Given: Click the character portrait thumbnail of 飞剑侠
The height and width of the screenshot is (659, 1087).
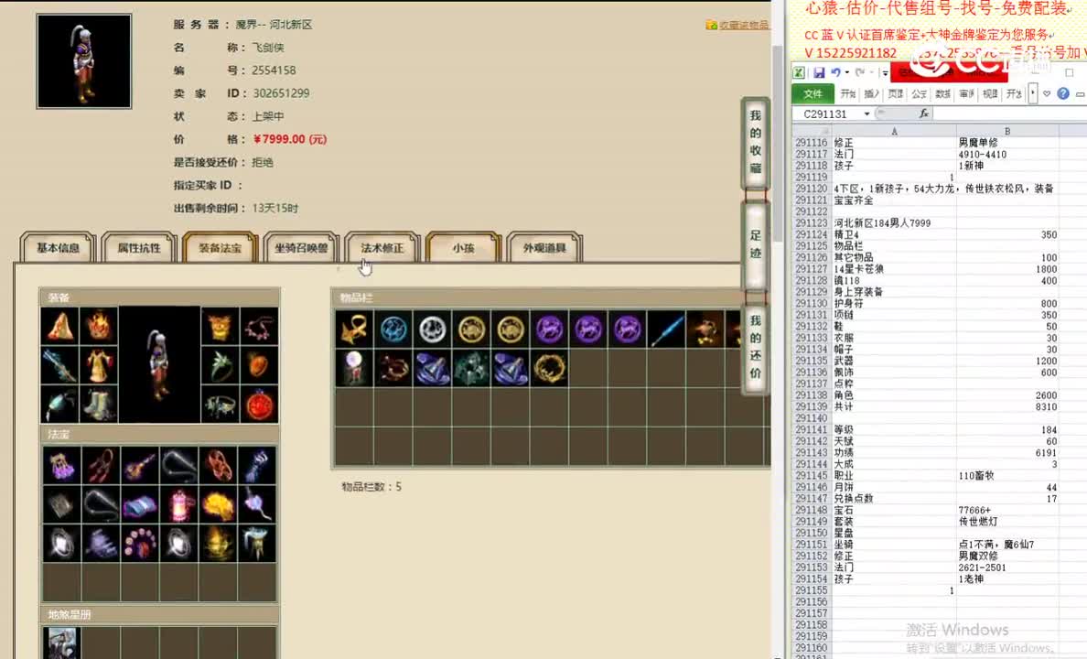Looking at the screenshot, I should click(x=83, y=60).
